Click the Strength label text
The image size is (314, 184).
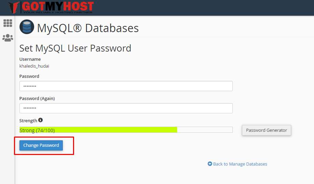tap(28, 121)
